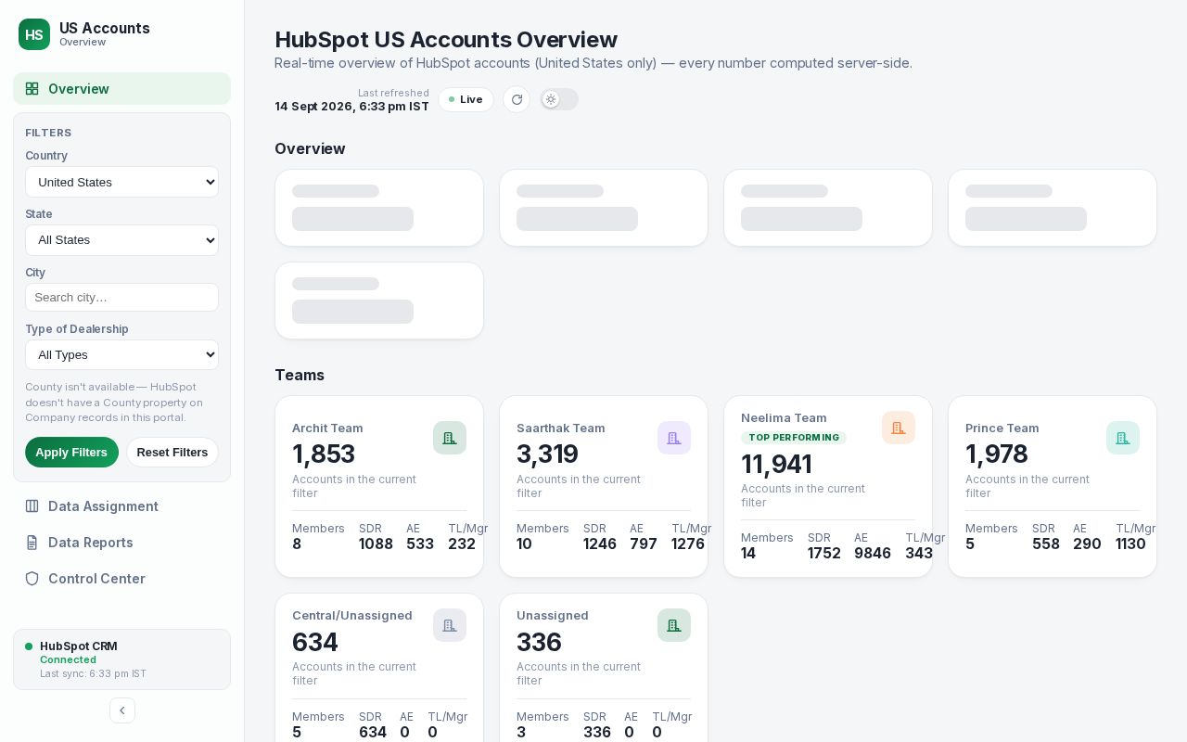This screenshot has height=742, width=1187.
Task: Click the Live status pill
Action: coord(466,99)
